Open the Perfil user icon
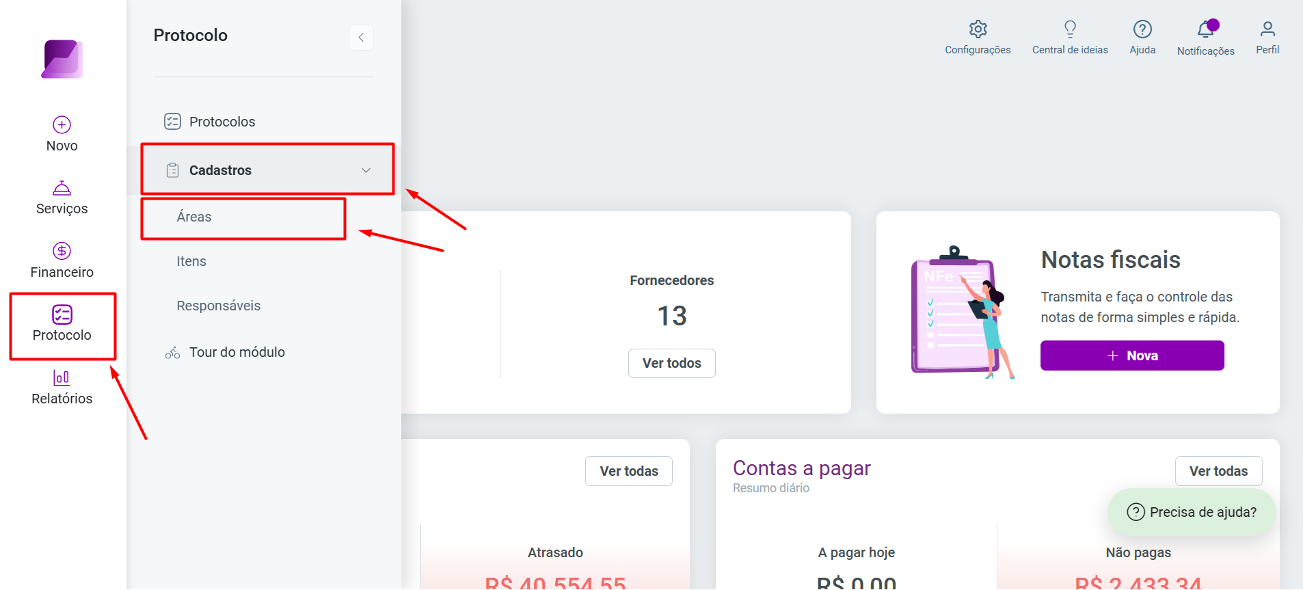Screen dimensions: 1303x590 point(1267,29)
